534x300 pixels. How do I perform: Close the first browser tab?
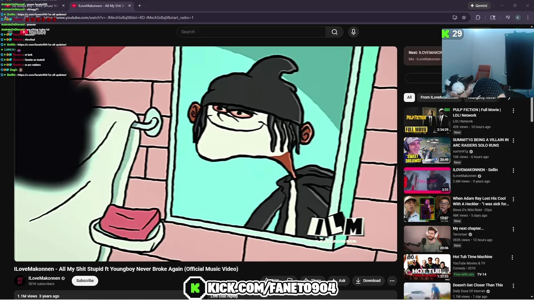click(63, 6)
